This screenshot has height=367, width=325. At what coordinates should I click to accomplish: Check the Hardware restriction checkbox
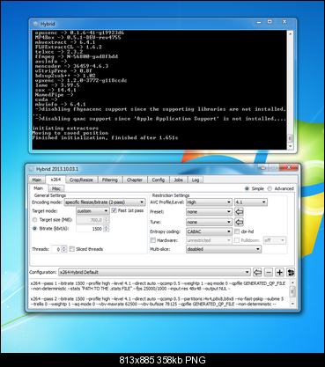click(153, 240)
